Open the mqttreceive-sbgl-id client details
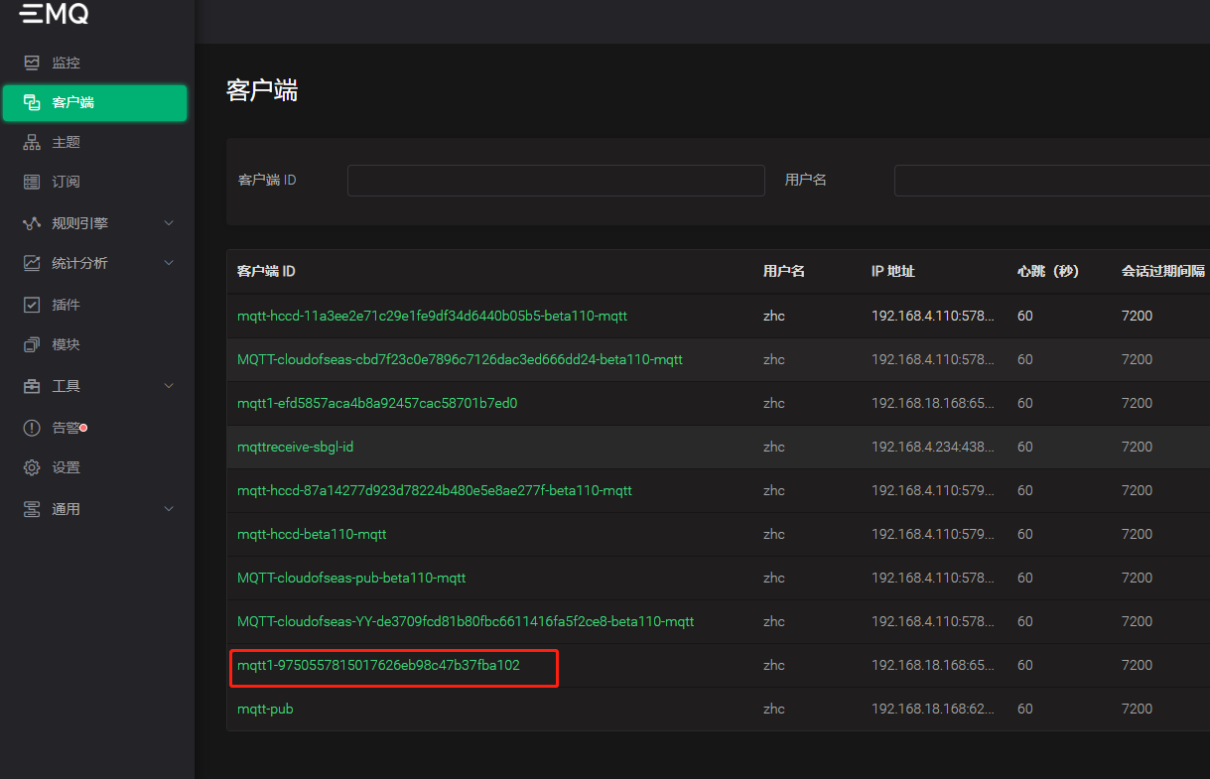This screenshot has width=1210, height=779. point(295,447)
